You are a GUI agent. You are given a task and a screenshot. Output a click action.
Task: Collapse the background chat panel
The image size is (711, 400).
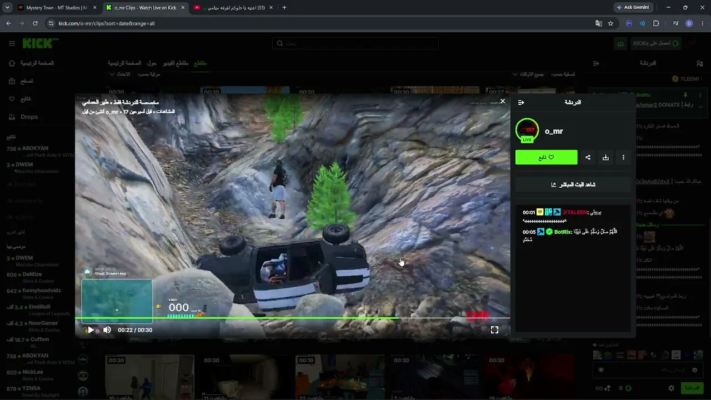tap(596, 63)
